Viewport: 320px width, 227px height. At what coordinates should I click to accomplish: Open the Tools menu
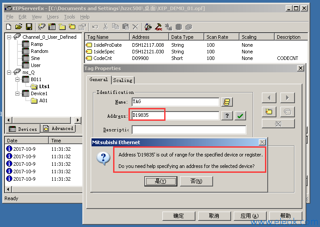pos(70,17)
